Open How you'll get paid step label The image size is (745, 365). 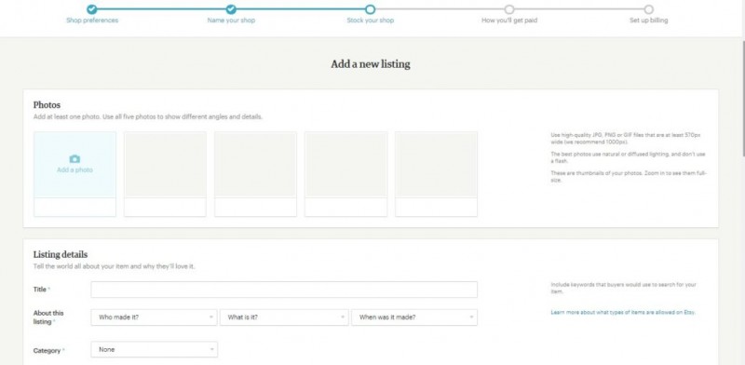pos(509,20)
